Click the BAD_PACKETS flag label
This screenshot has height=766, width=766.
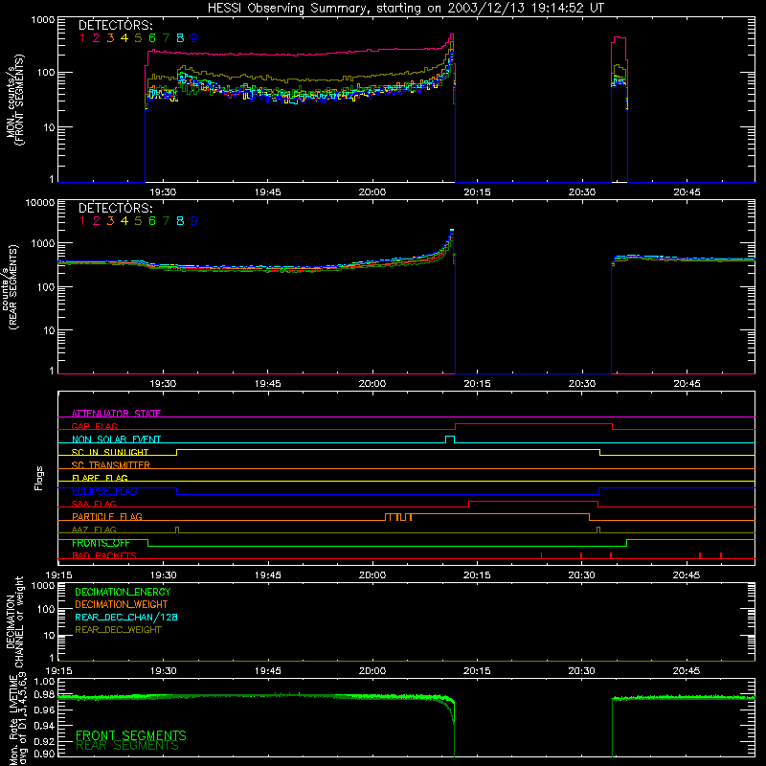click(x=104, y=555)
